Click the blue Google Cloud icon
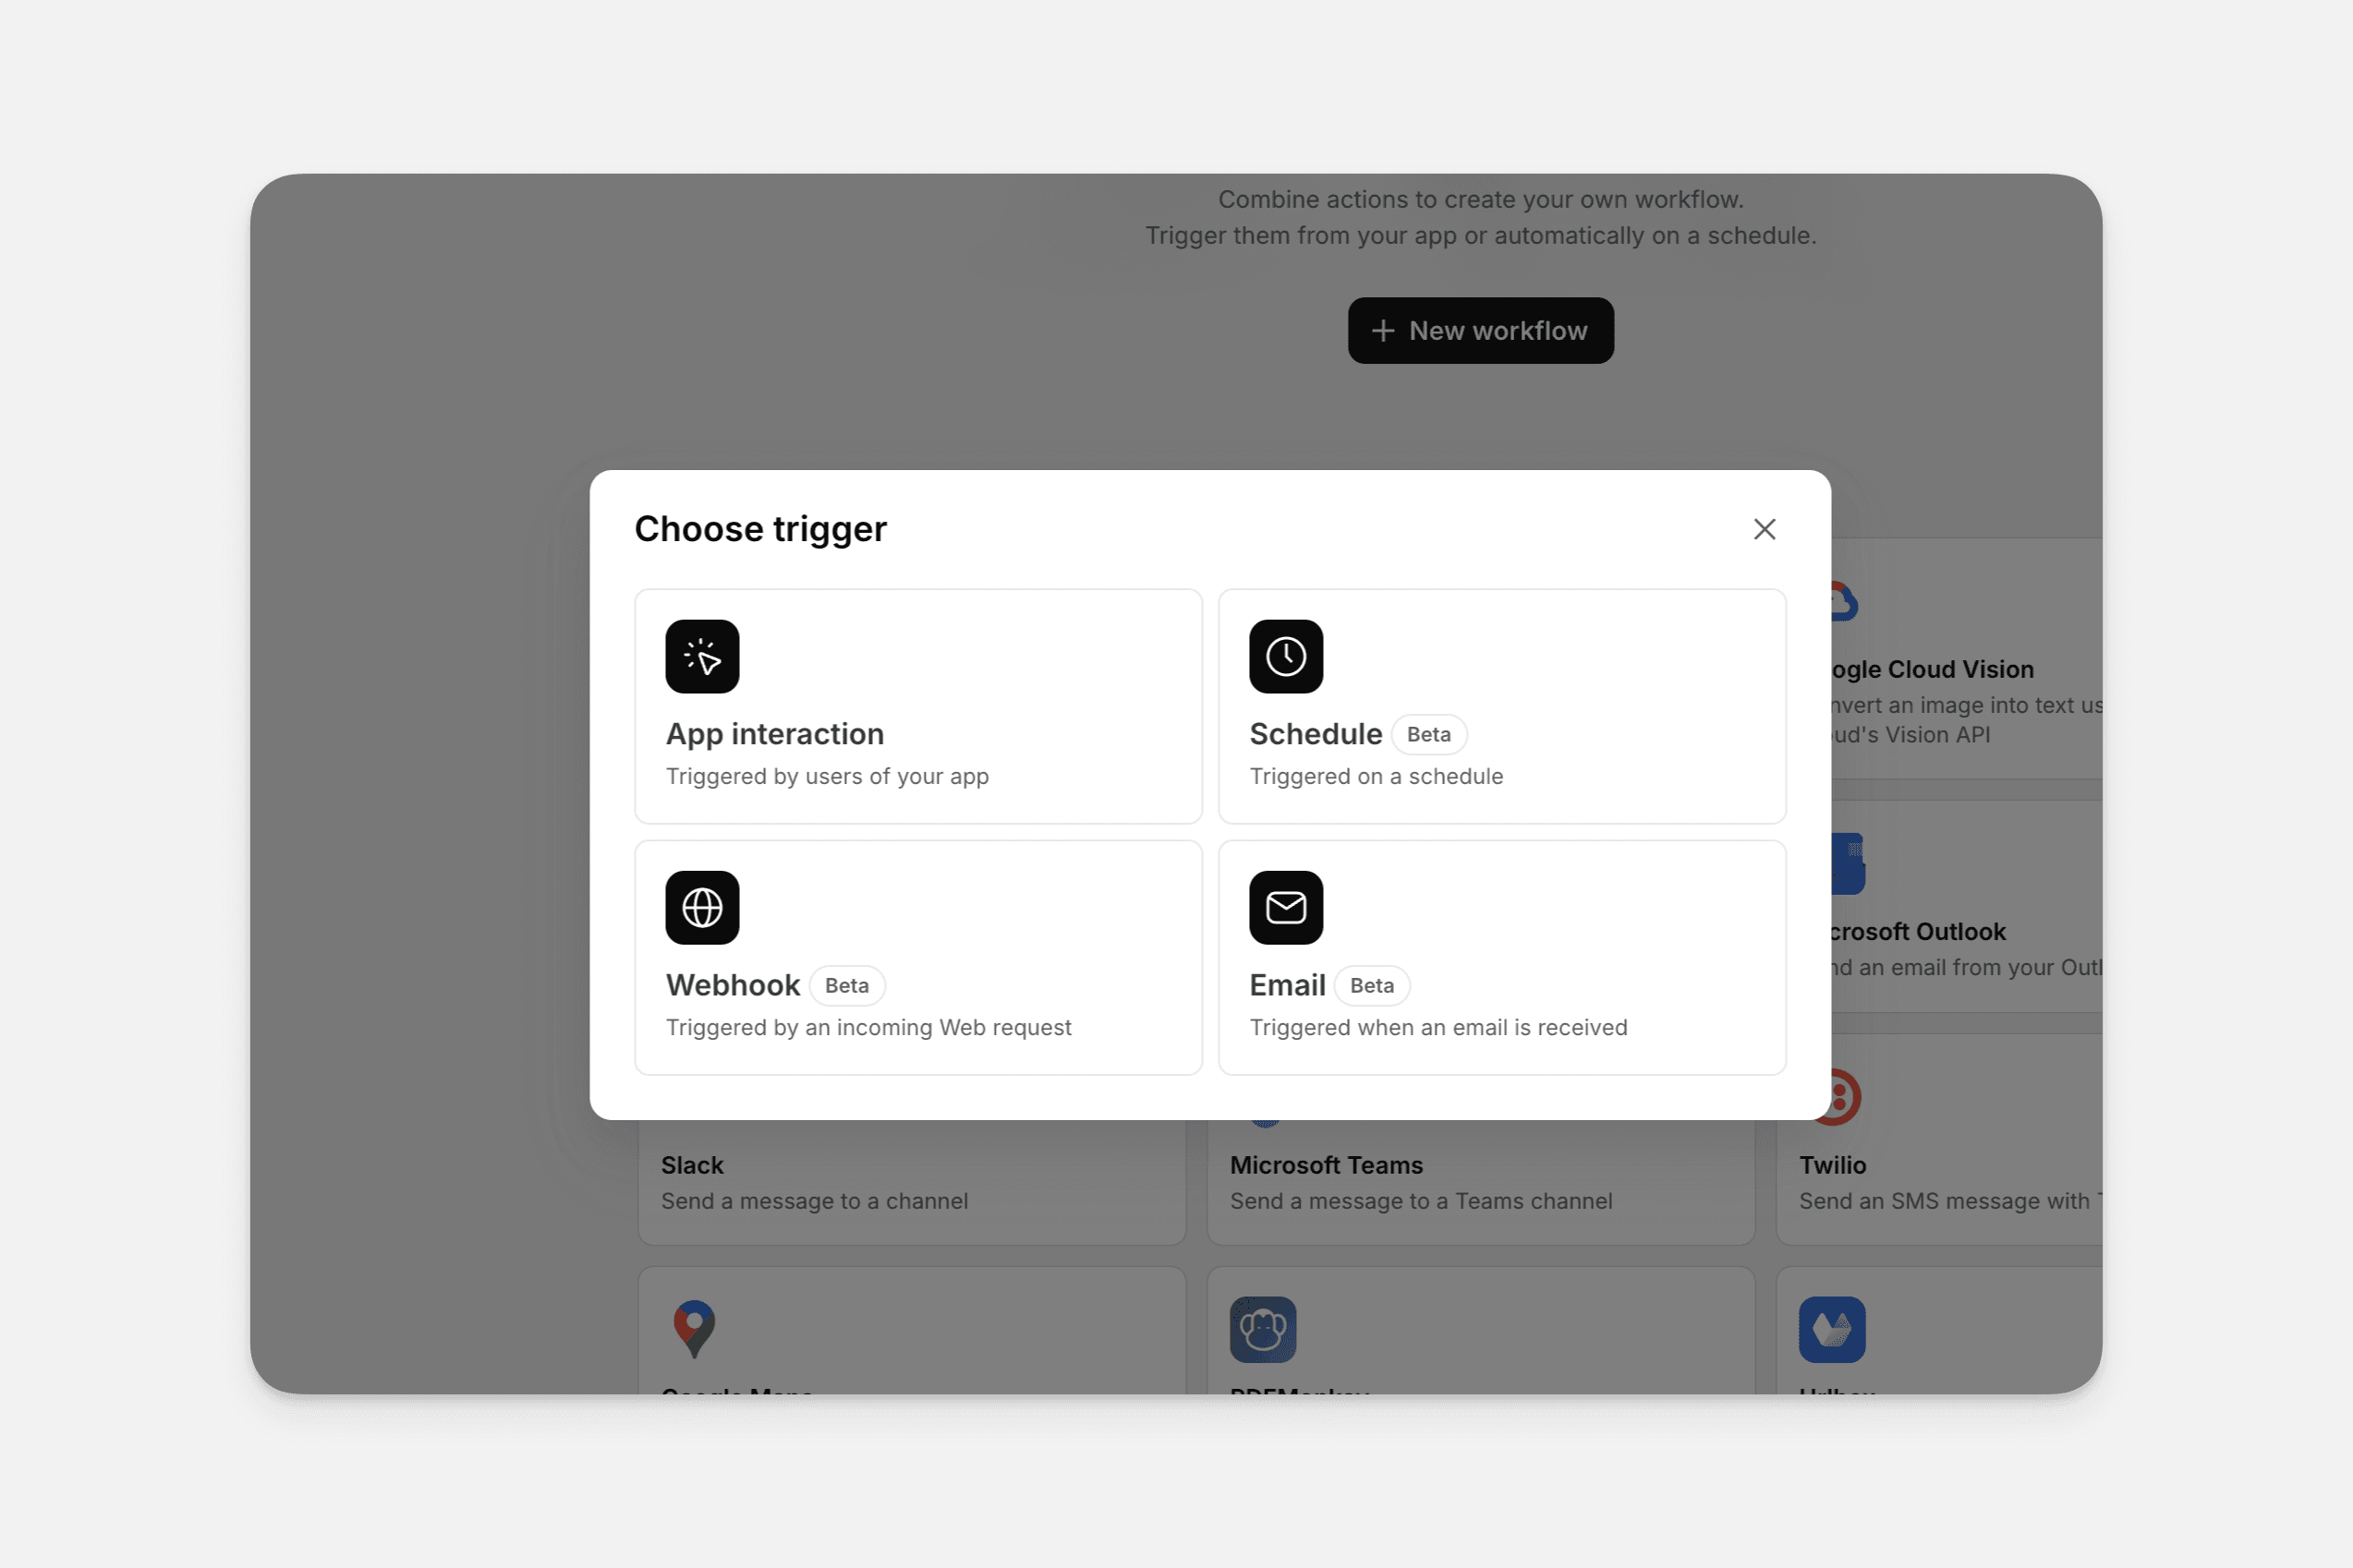2353x1568 pixels. pos(1844,601)
